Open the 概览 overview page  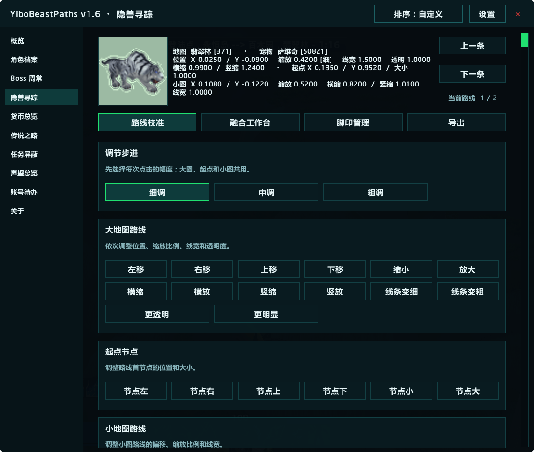pyautogui.click(x=42, y=41)
